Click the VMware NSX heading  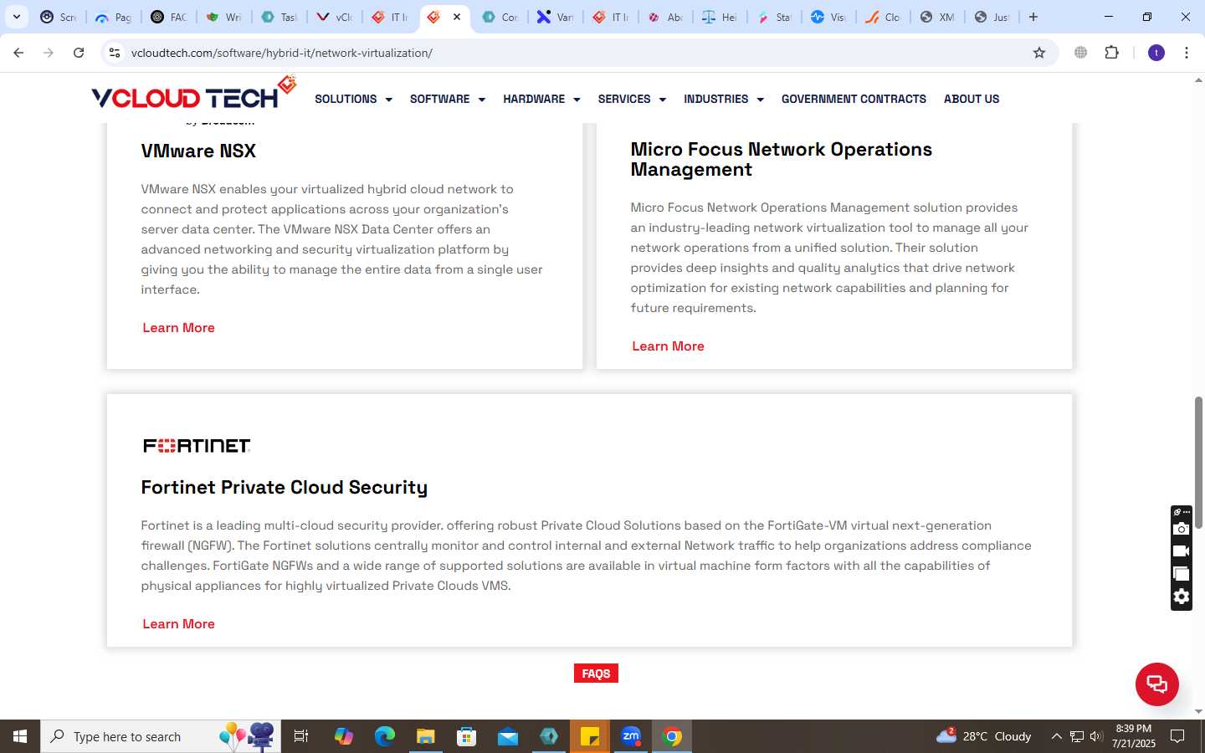click(198, 151)
